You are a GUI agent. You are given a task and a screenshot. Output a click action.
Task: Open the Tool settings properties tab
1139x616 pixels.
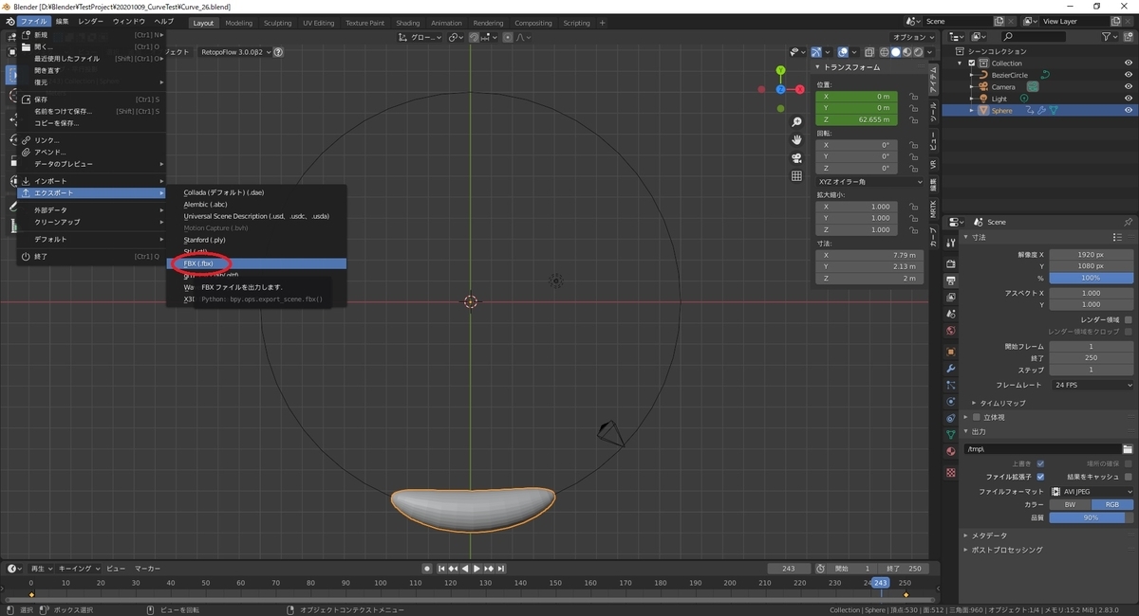(951, 244)
